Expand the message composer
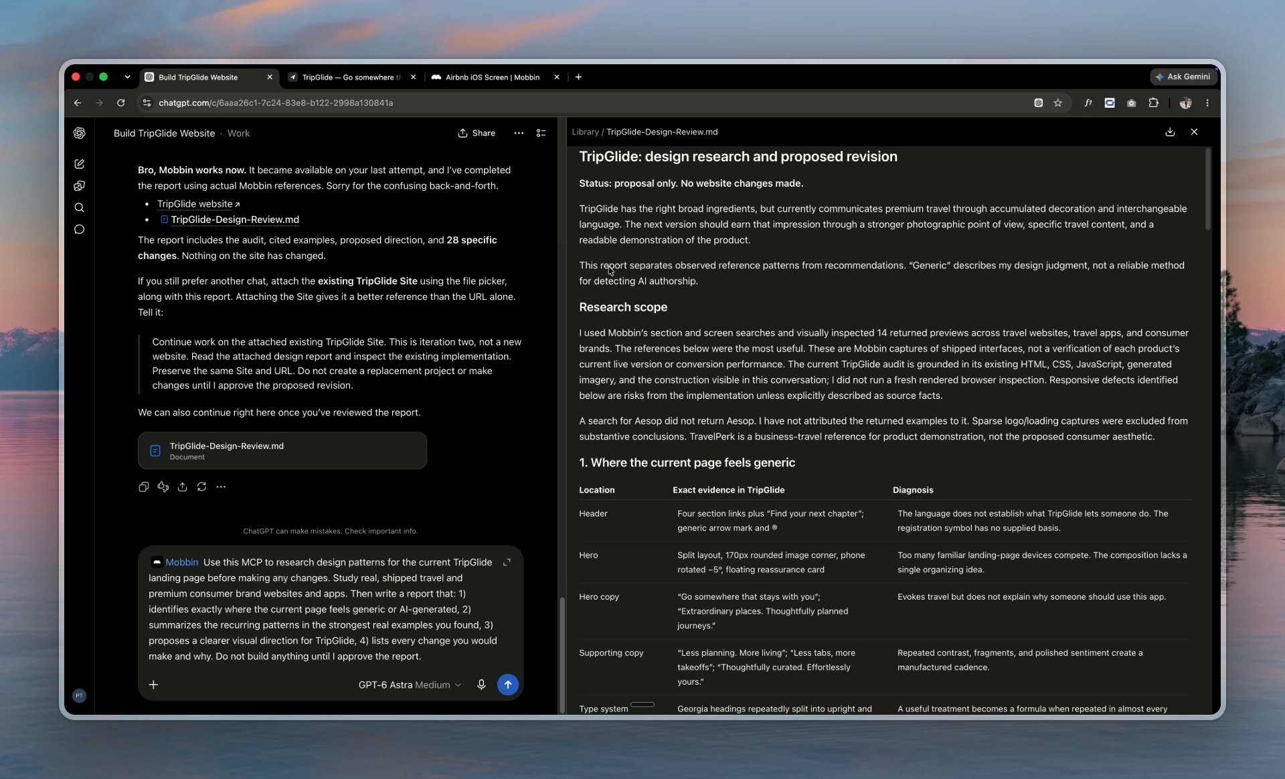The image size is (1285, 779). (x=507, y=562)
